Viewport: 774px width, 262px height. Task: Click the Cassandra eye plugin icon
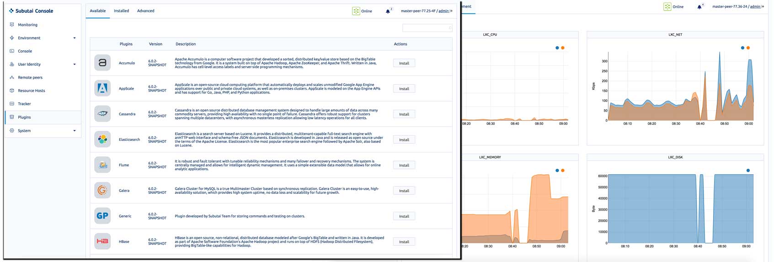click(x=102, y=114)
